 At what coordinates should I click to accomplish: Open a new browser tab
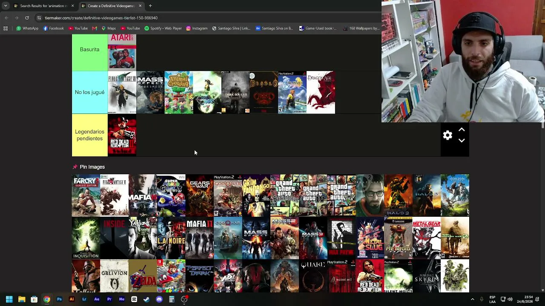point(150,6)
